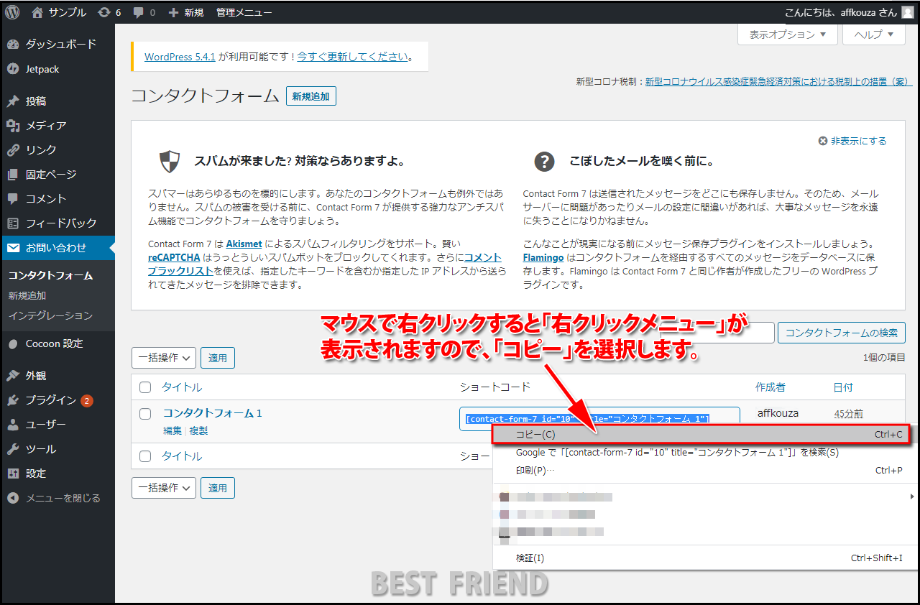Expand the 表示オプション panel
Screen dimensions: 920x605
click(787, 34)
